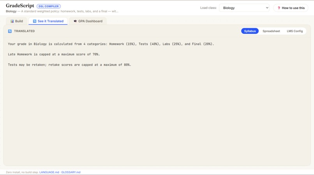Switch to the See it Translated tab
Screen dimensions: 314x175
pyautogui.click(x=48, y=21)
